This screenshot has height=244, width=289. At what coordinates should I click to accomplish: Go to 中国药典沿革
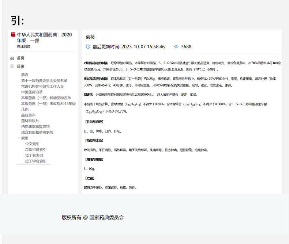pos(32,92)
